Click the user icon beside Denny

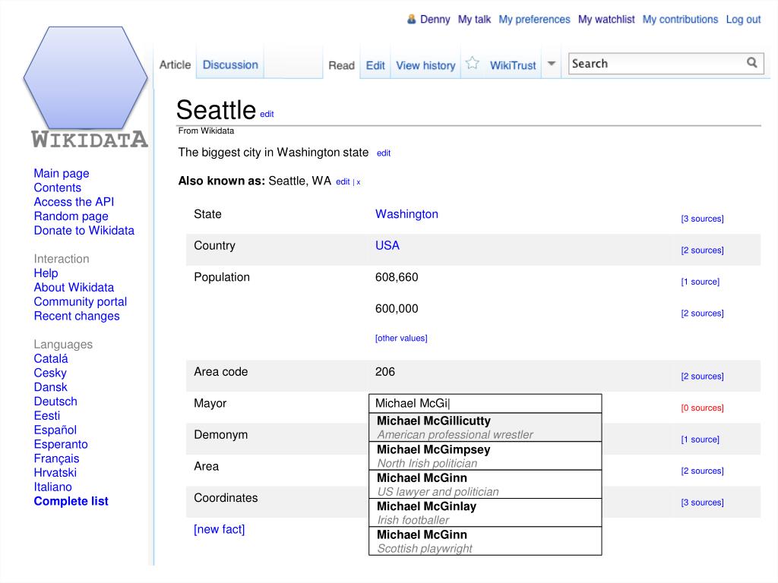click(x=411, y=19)
